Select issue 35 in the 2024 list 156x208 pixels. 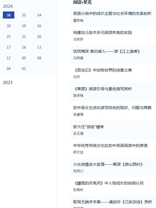click(24, 15)
